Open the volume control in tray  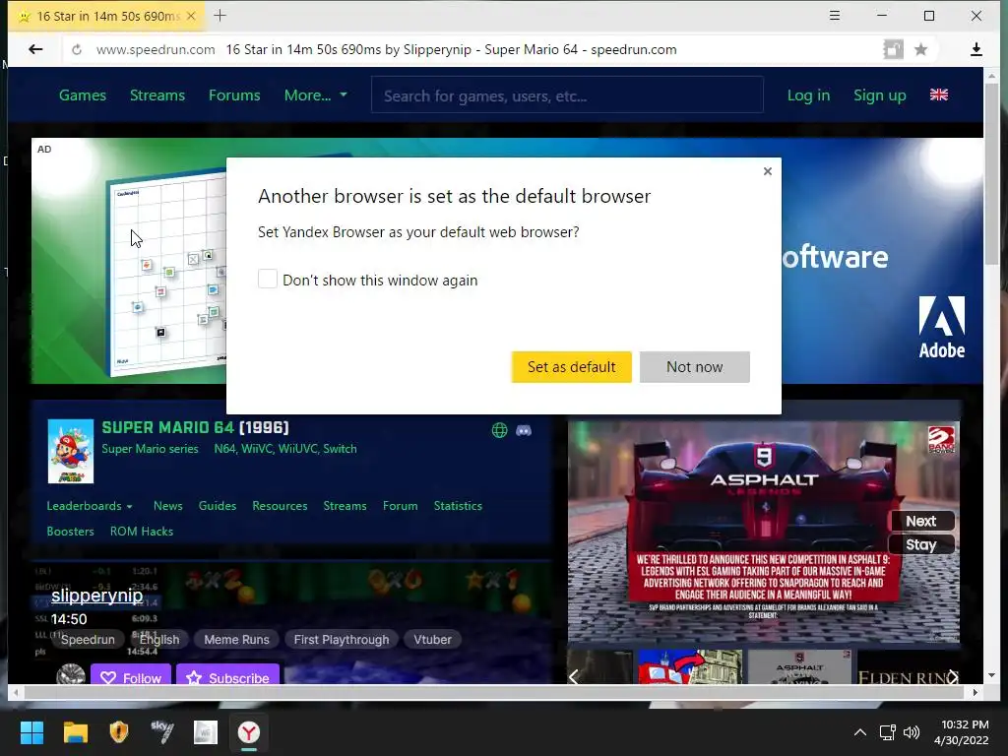(x=911, y=732)
